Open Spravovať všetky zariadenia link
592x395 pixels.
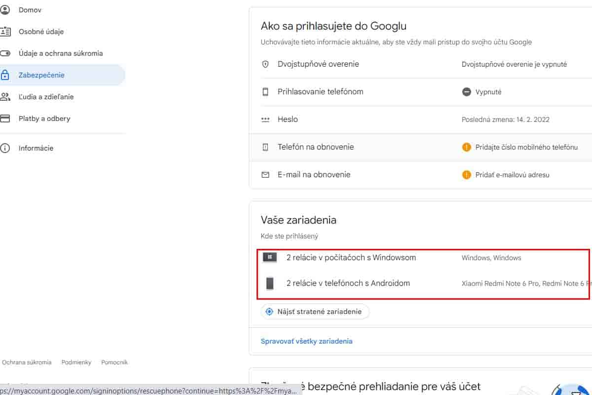306,341
